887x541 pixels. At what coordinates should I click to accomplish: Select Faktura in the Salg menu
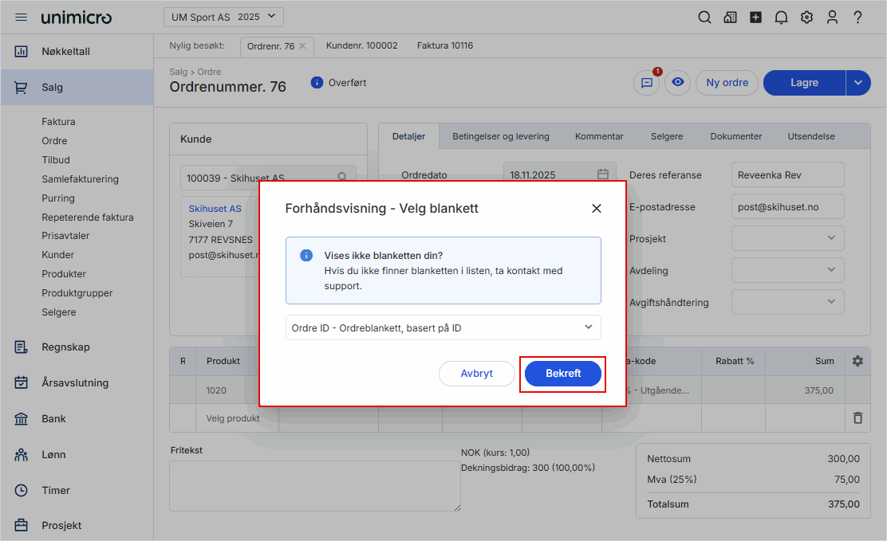point(58,122)
